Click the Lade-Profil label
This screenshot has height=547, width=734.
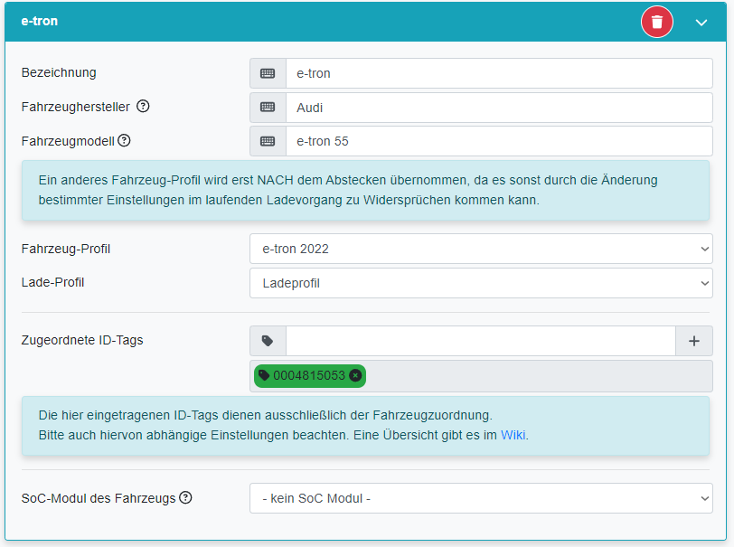(x=52, y=282)
